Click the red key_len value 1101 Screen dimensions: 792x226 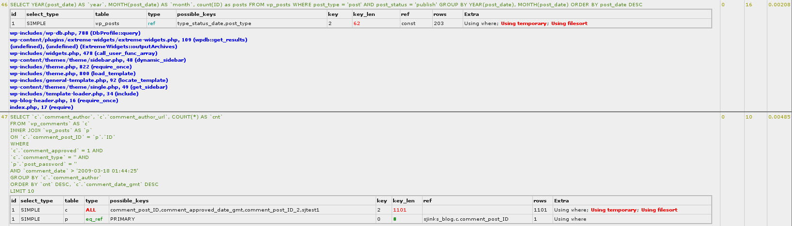click(x=400, y=210)
